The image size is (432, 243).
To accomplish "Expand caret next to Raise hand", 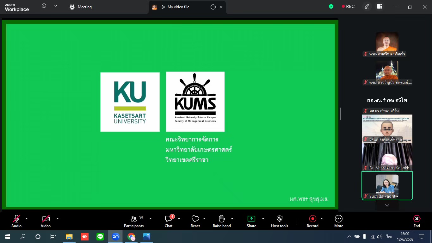I will [232, 219].
